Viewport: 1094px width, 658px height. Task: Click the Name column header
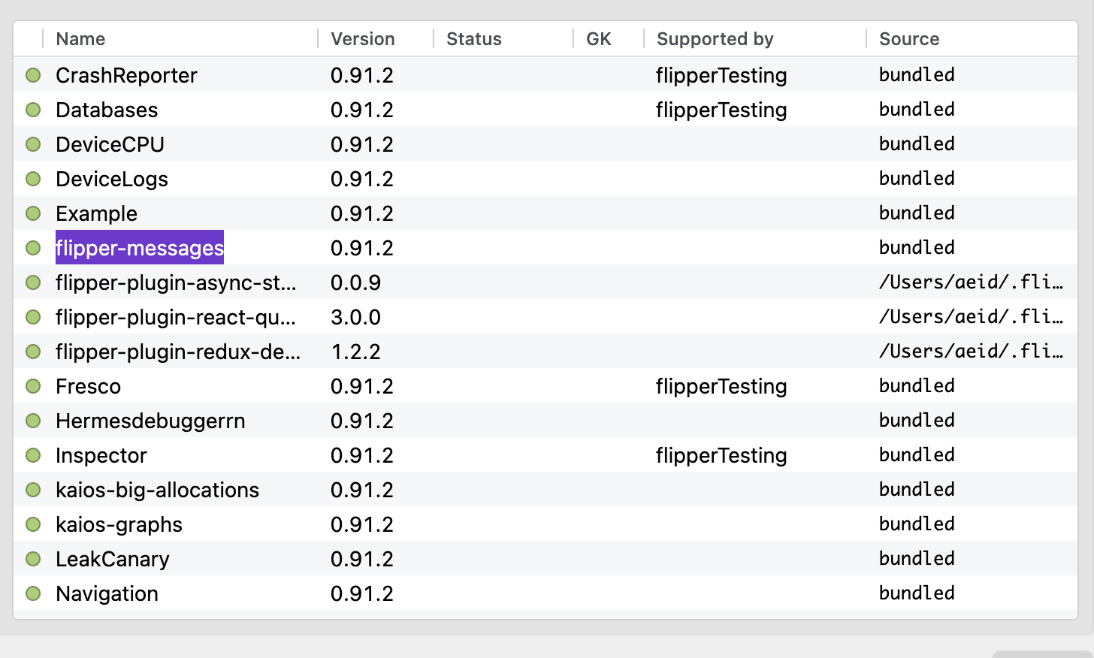click(80, 38)
